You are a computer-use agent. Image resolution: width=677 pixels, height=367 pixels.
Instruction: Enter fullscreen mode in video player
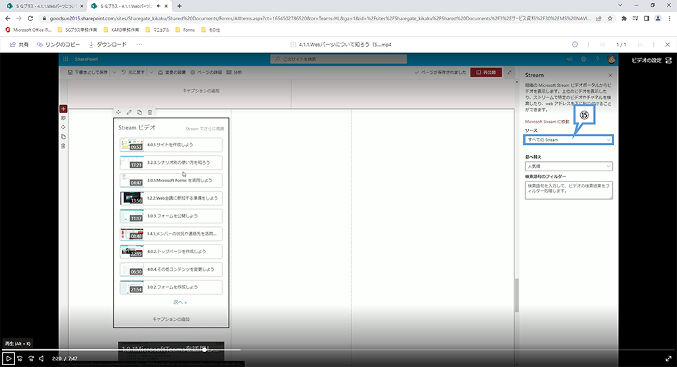(668, 358)
